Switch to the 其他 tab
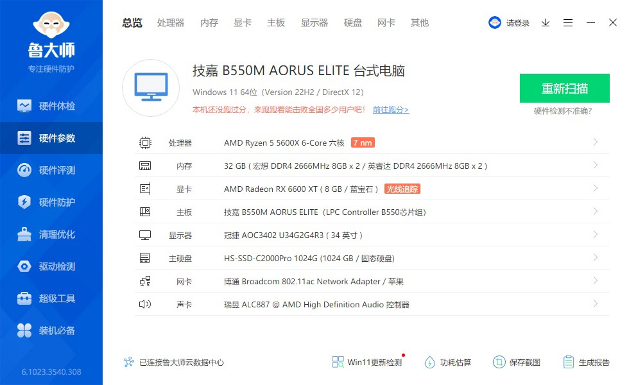 tap(420, 23)
